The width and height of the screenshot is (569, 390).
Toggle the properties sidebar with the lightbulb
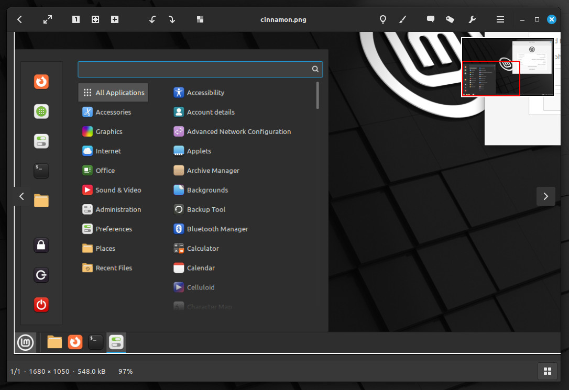[x=383, y=19]
